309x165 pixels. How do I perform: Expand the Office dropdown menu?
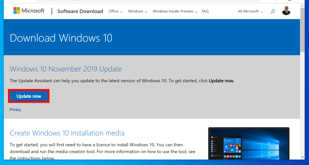coord(116,11)
